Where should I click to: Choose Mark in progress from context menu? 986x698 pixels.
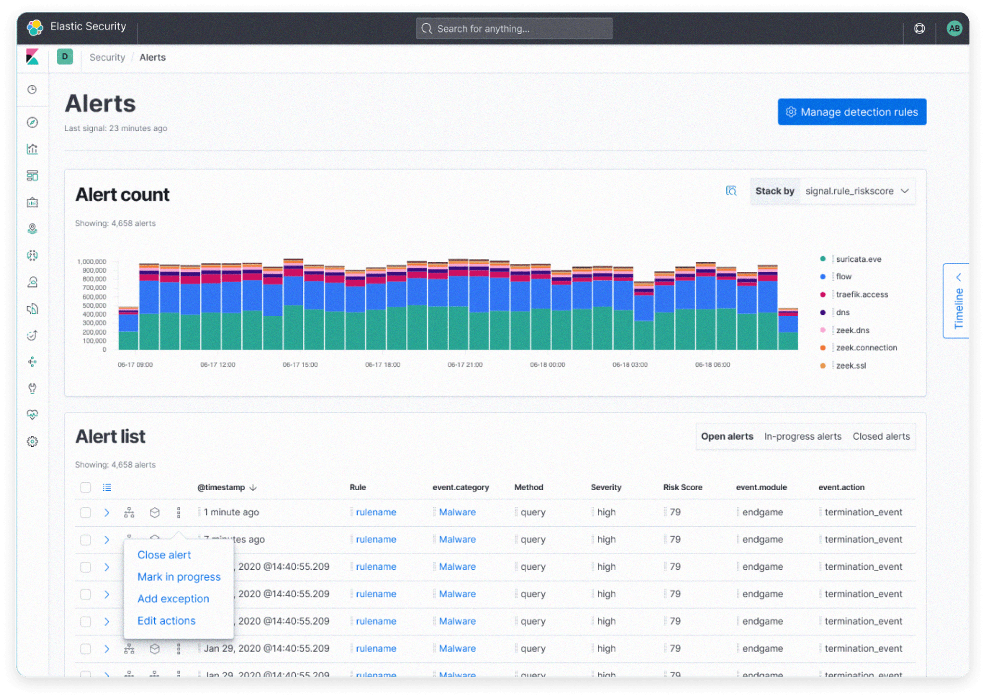pyautogui.click(x=179, y=577)
